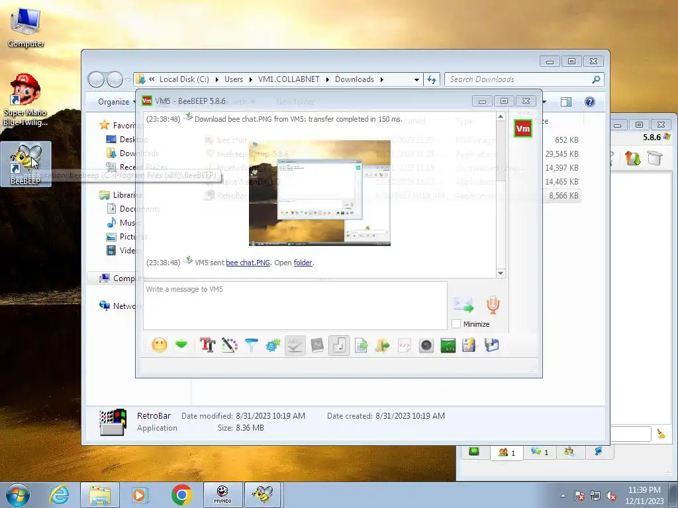Click the send folder arrow icon
Image resolution: width=678 pixels, height=508 pixels.
click(382, 345)
